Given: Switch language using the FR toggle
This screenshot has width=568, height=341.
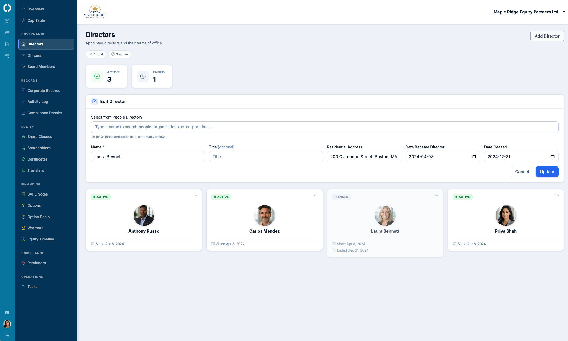Looking at the screenshot, I should click(x=7, y=312).
